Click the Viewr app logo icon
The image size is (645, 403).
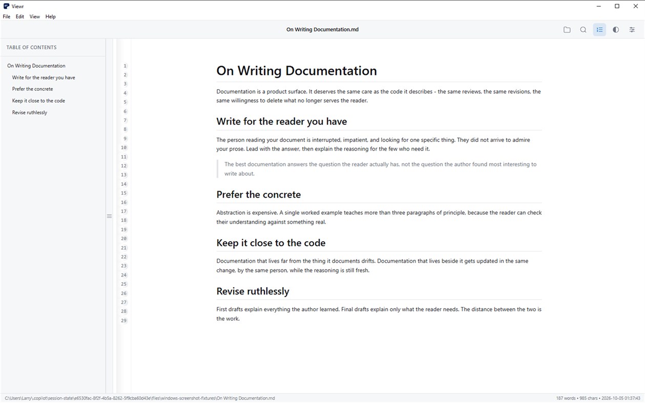[x=6, y=6]
